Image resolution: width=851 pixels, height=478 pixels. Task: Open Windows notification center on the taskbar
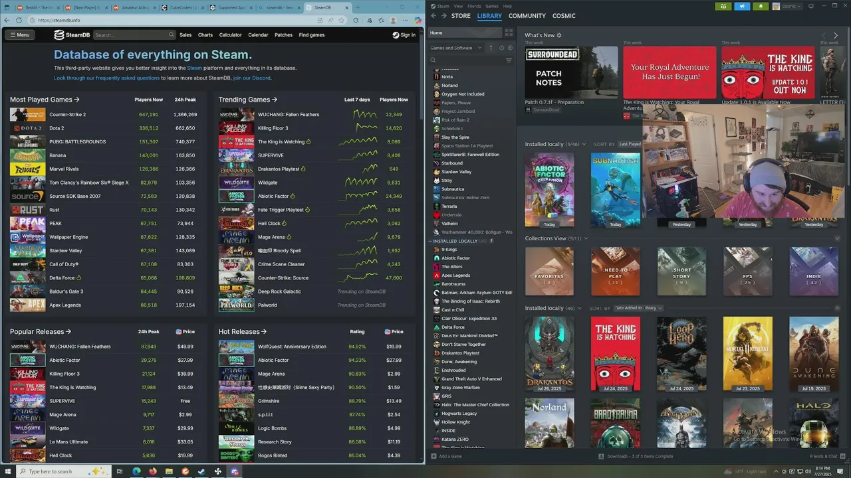pyautogui.click(x=840, y=471)
